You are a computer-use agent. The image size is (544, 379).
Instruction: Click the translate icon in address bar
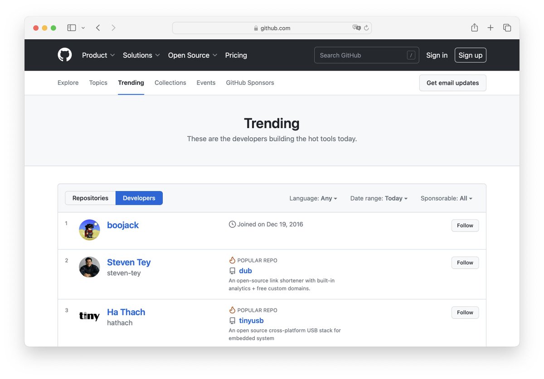click(357, 28)
